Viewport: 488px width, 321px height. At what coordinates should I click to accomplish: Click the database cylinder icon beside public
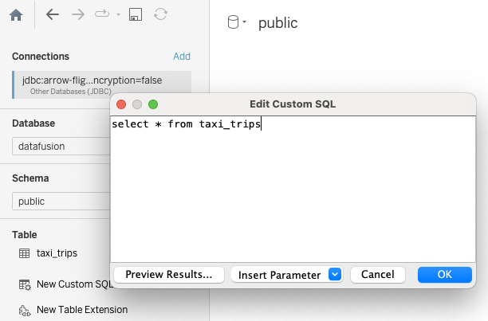coord(234,22)
